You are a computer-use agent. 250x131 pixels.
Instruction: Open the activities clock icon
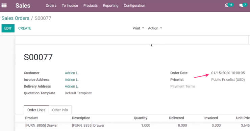click(x=227, y=6)
